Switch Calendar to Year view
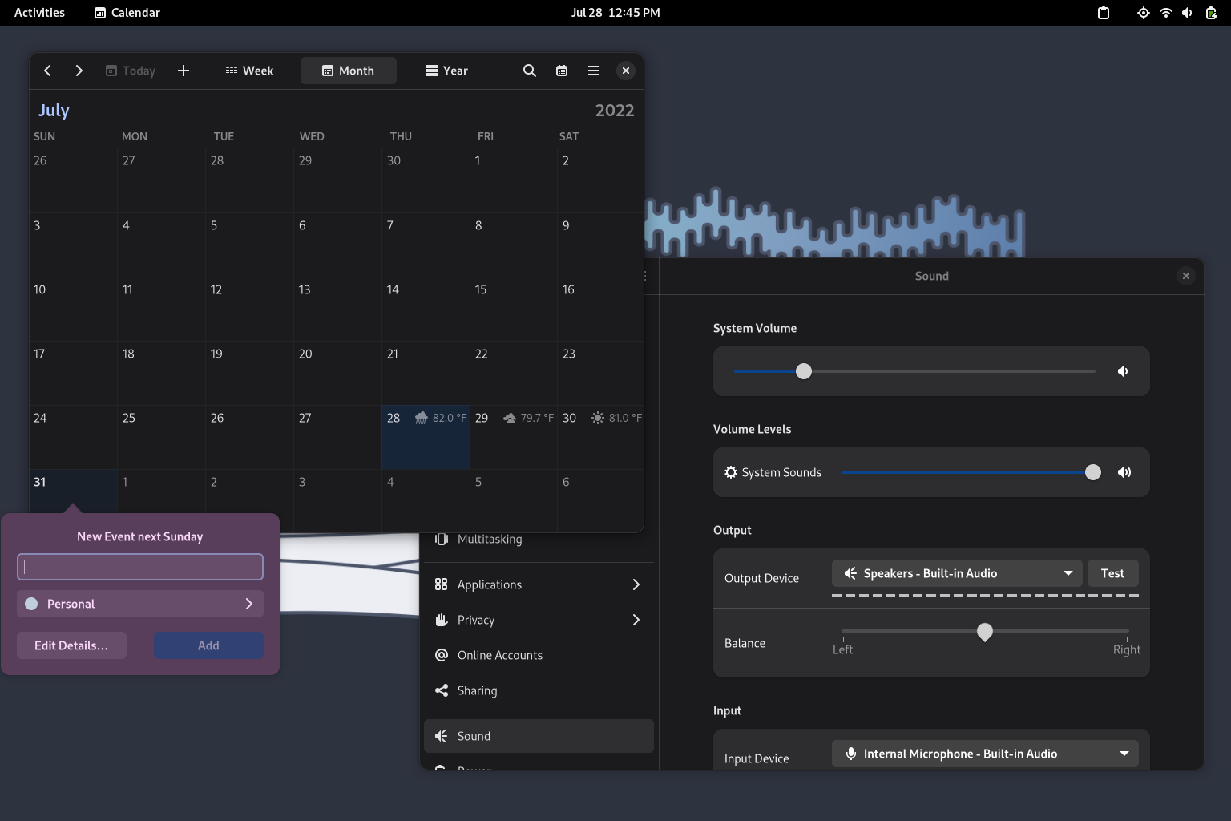Viewport: 1231px width, 821px height. (446, 71)
